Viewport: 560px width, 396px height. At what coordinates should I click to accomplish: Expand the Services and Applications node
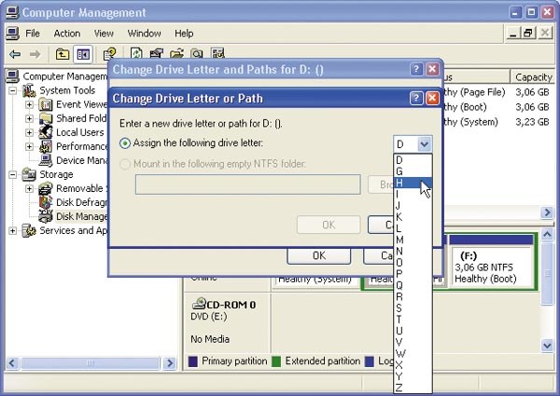click(x=14, y=230)
